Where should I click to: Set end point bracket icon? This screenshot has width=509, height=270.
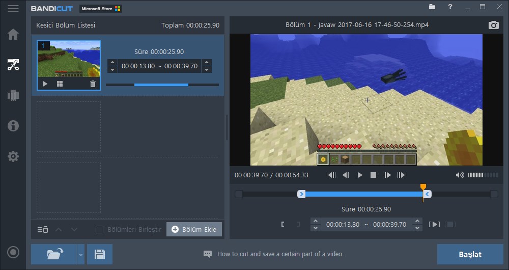click(298, 224)
